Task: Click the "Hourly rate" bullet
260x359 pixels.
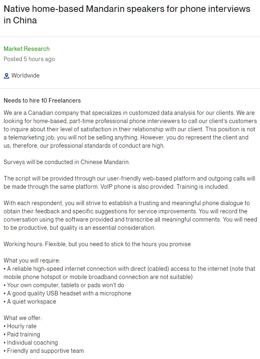Action: pos(21,326)
